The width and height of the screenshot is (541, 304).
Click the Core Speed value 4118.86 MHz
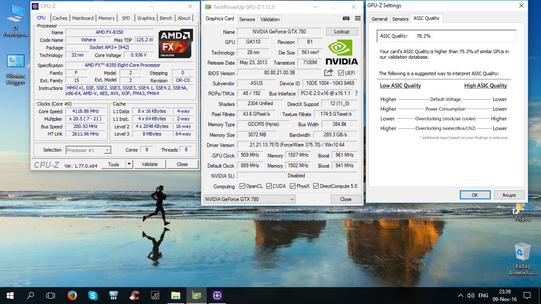(x=86, y=111)
